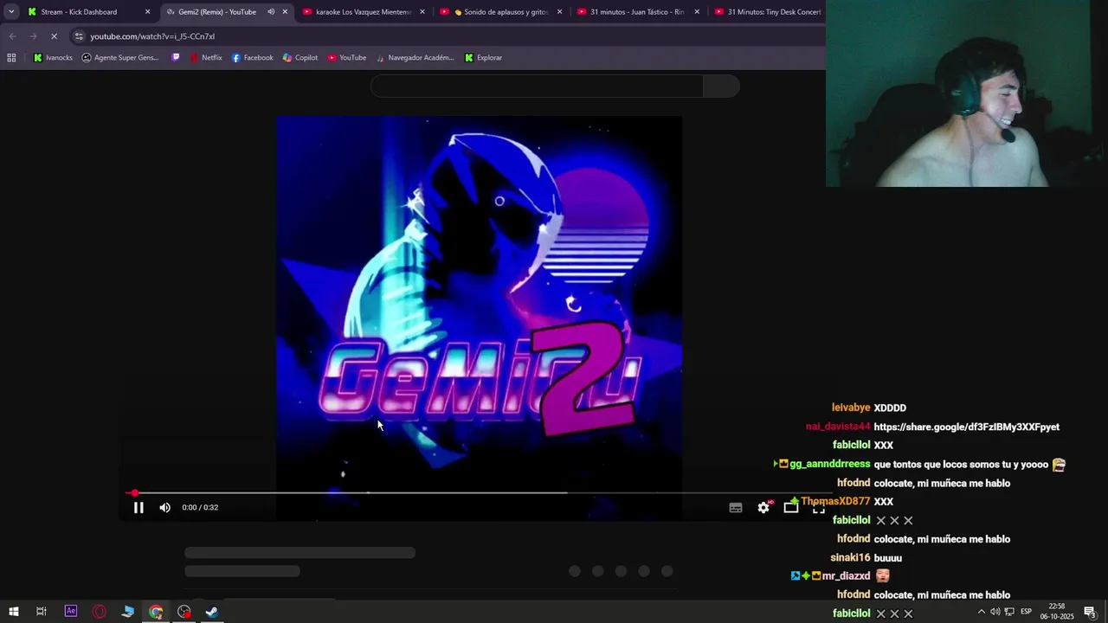Show hidden system tray icons

click(981, 612)
